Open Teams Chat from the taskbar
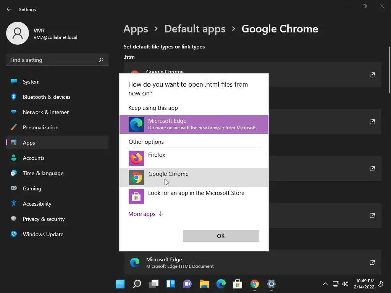The image size is (391, 293). 187,284
